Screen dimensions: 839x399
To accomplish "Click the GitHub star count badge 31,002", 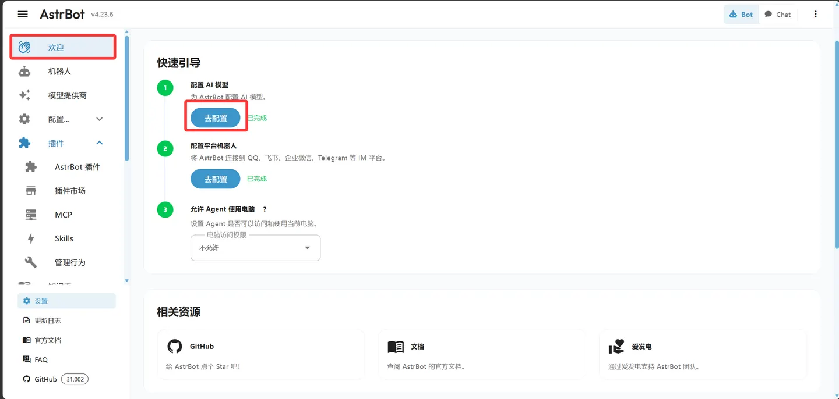I will tap(75, 379).
